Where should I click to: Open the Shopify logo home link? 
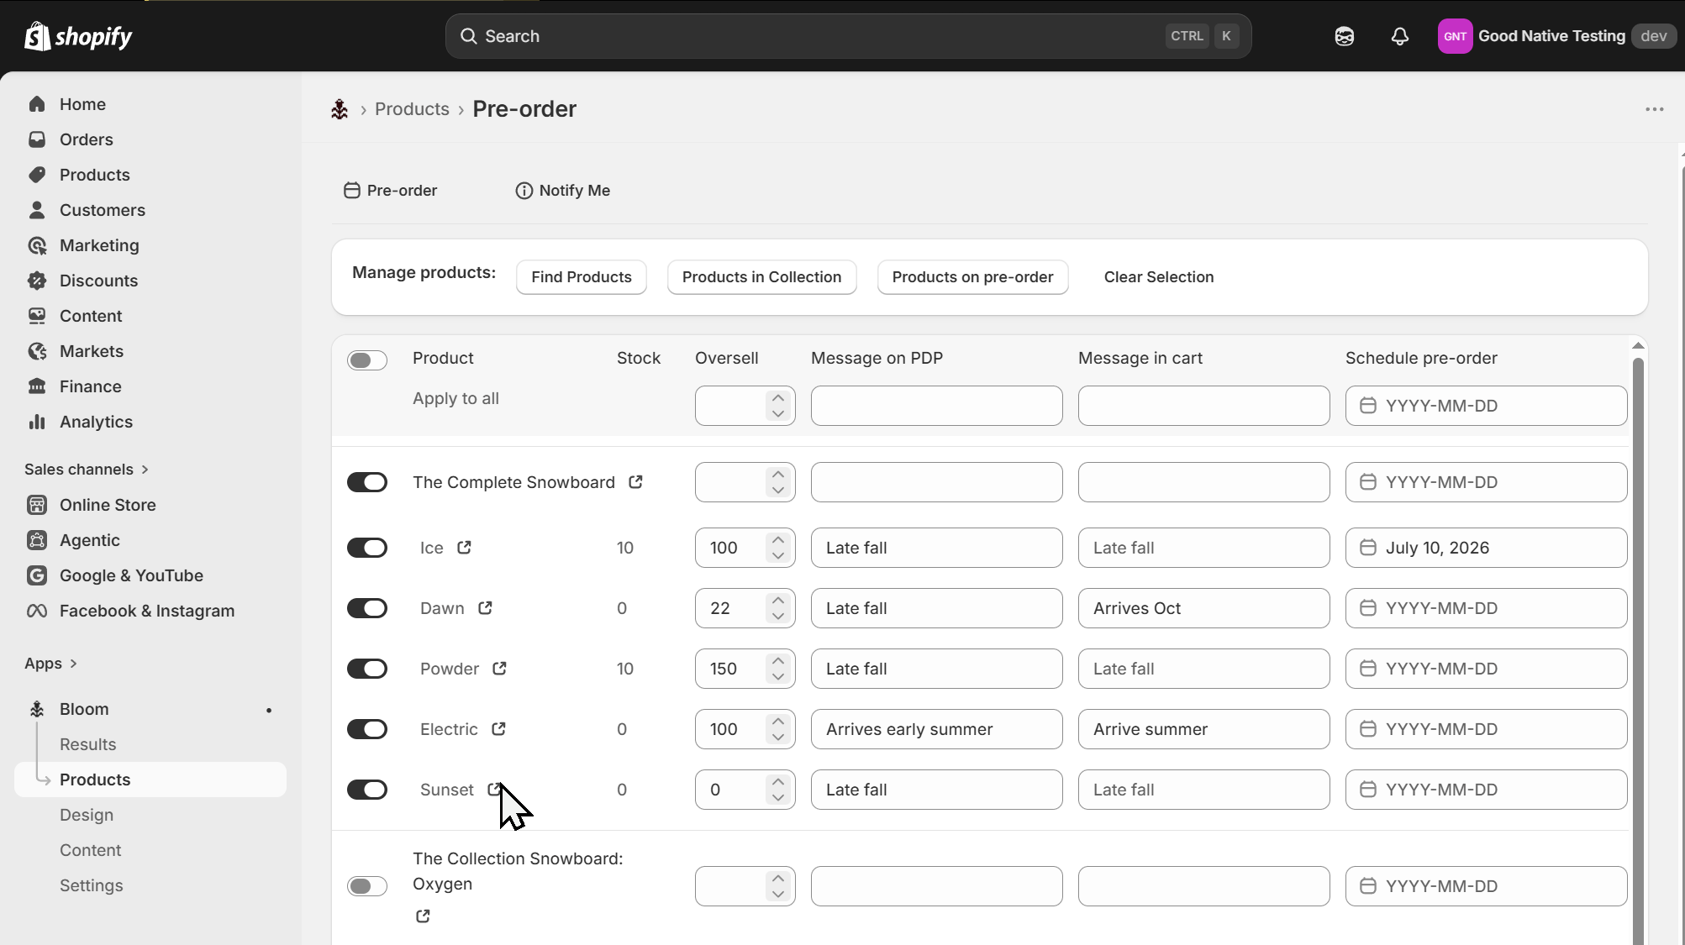pyautogui.click(x=78, y=36)
